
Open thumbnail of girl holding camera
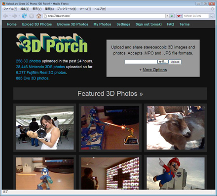tap(45, 128)
